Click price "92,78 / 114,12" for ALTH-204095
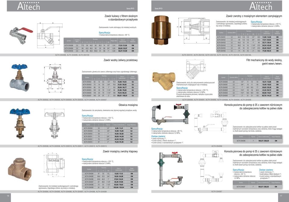289x202 pixels. tap(267, 96)
